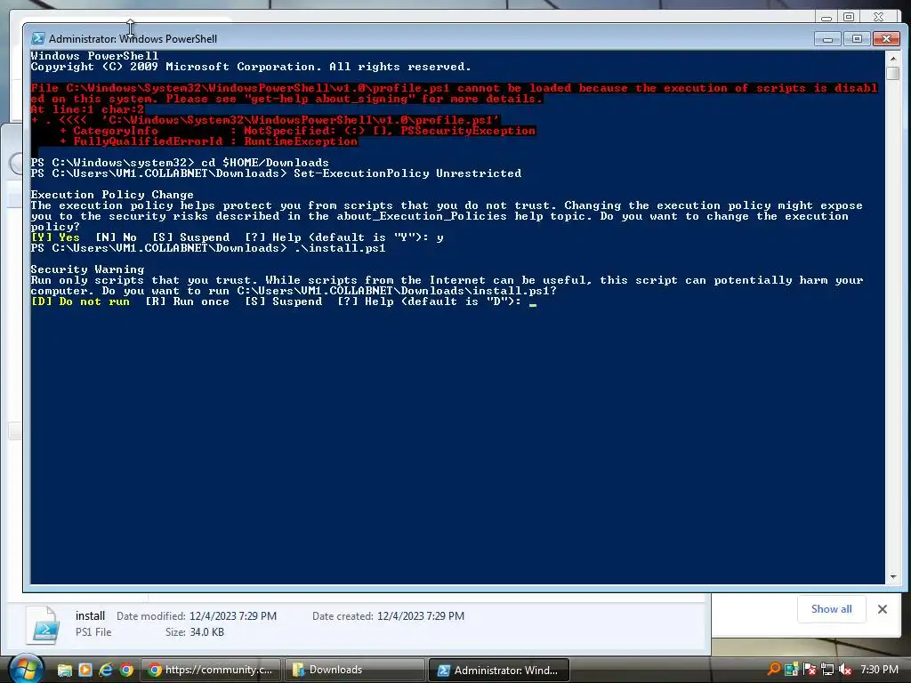The width and height of the screenshot is (911, 683).
Task: Click the install PS1 file icon in details pane
Action: click(x=44, y=625)
